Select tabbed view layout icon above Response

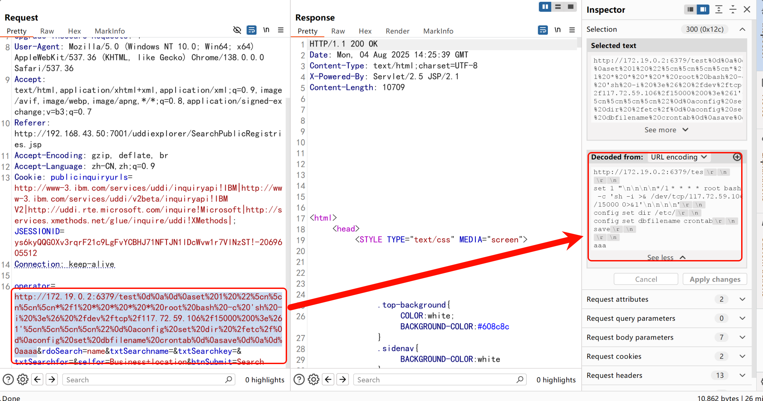coord(570,7)
